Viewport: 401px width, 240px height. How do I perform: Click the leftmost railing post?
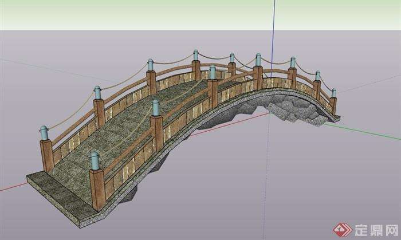click(x=46, y=150)
